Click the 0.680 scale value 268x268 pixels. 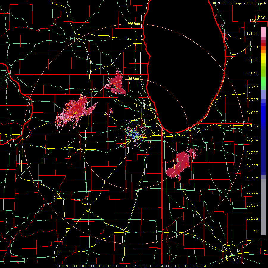coord(252,113)
